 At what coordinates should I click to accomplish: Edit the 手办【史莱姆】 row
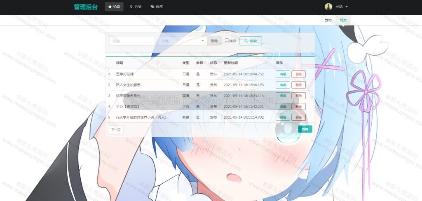(283, 107)
